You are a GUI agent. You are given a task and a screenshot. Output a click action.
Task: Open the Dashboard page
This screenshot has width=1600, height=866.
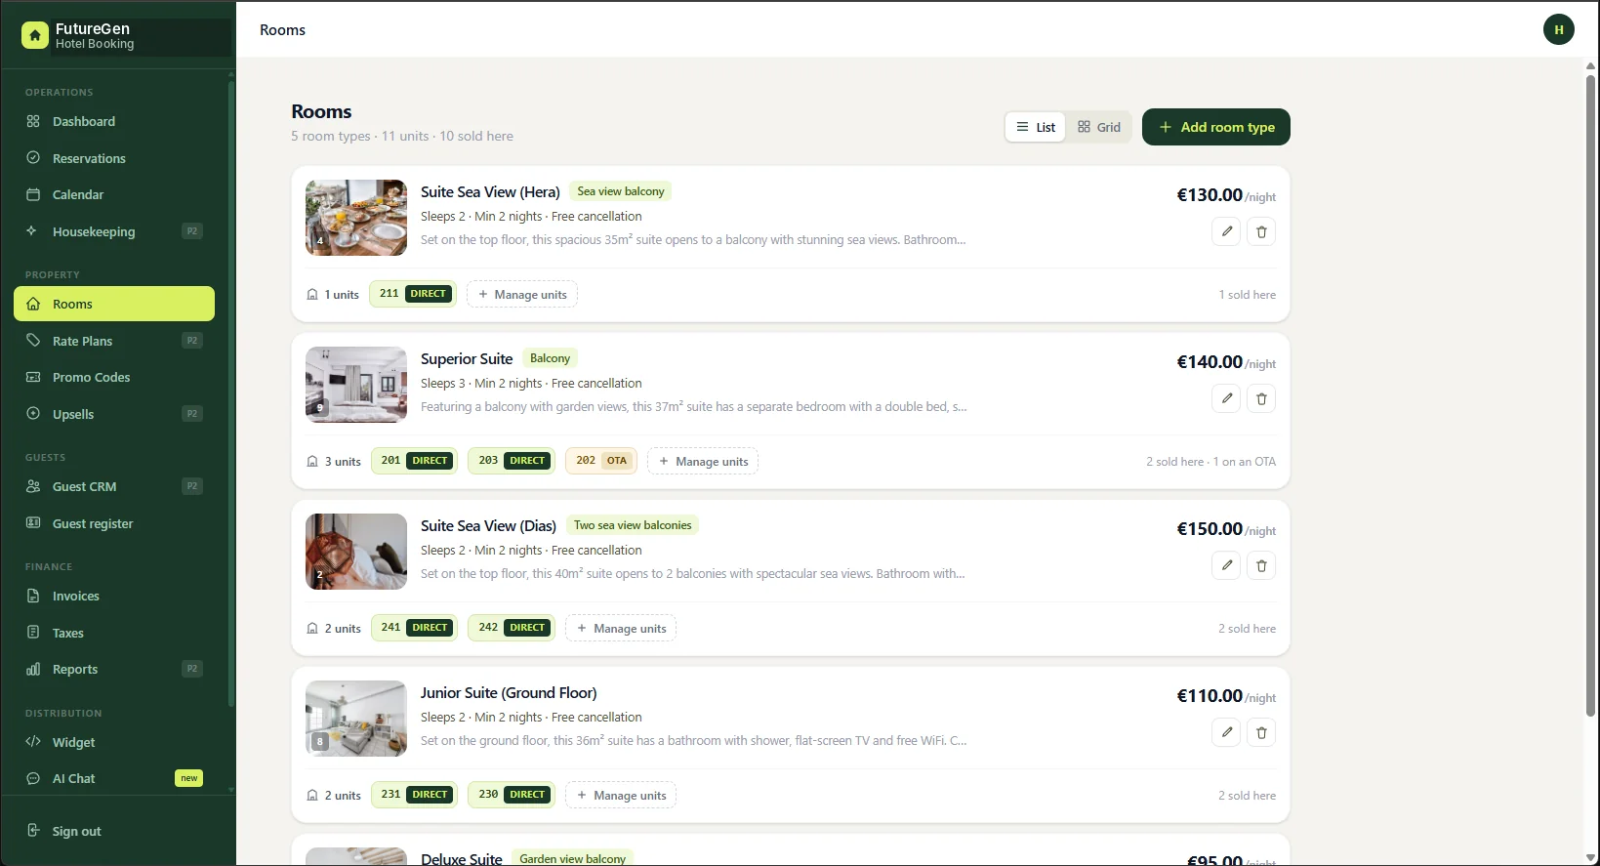pyautogui.click(x=114, y=121)
